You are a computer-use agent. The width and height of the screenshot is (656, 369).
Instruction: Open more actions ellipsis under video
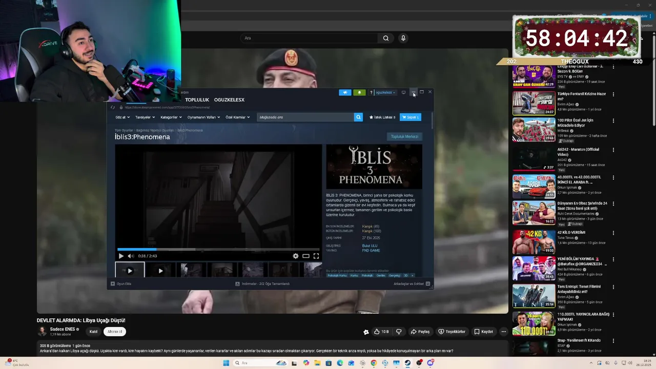[504, 332]
